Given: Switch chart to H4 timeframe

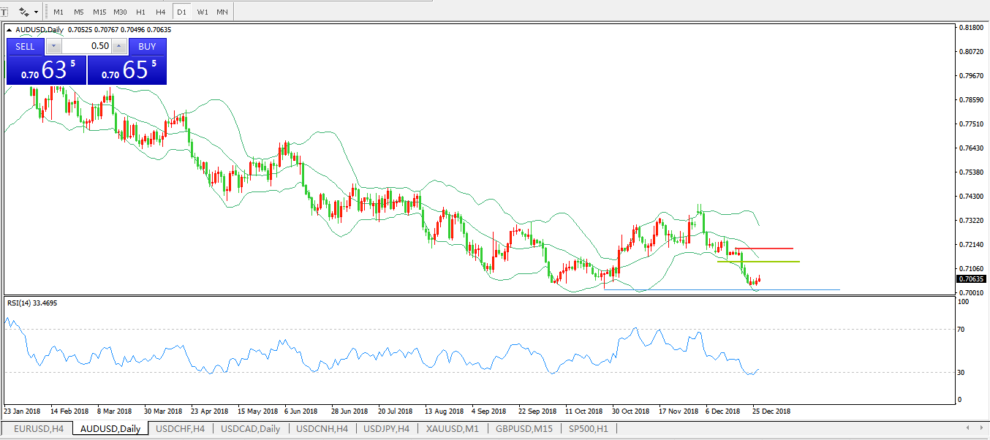Looking at the screenshot, I should click(160, 12).
